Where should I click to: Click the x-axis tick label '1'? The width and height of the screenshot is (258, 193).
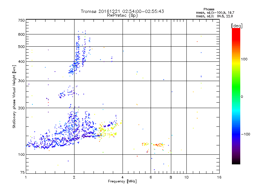(26, 177)
